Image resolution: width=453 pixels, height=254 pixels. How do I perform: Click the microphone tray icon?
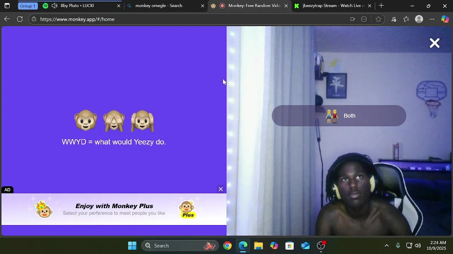(x=398, y=246)
